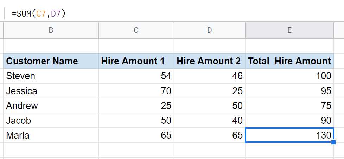The width and height of the screenshot is (344, 159).
Task: Click the fill handle on cell 130
Action: (x=333, y=142)
